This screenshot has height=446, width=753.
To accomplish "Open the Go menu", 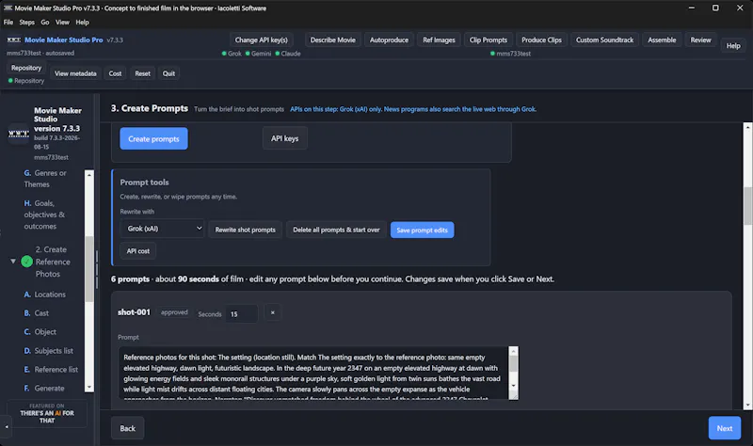I will (x=44, y=22).
